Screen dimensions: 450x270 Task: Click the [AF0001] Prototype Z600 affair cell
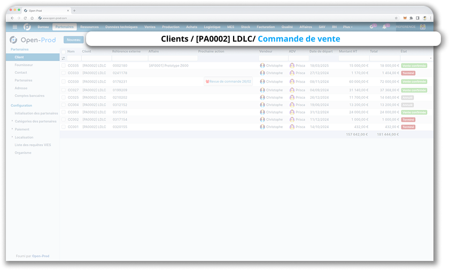pyautogui.click(x=169, y=66)
